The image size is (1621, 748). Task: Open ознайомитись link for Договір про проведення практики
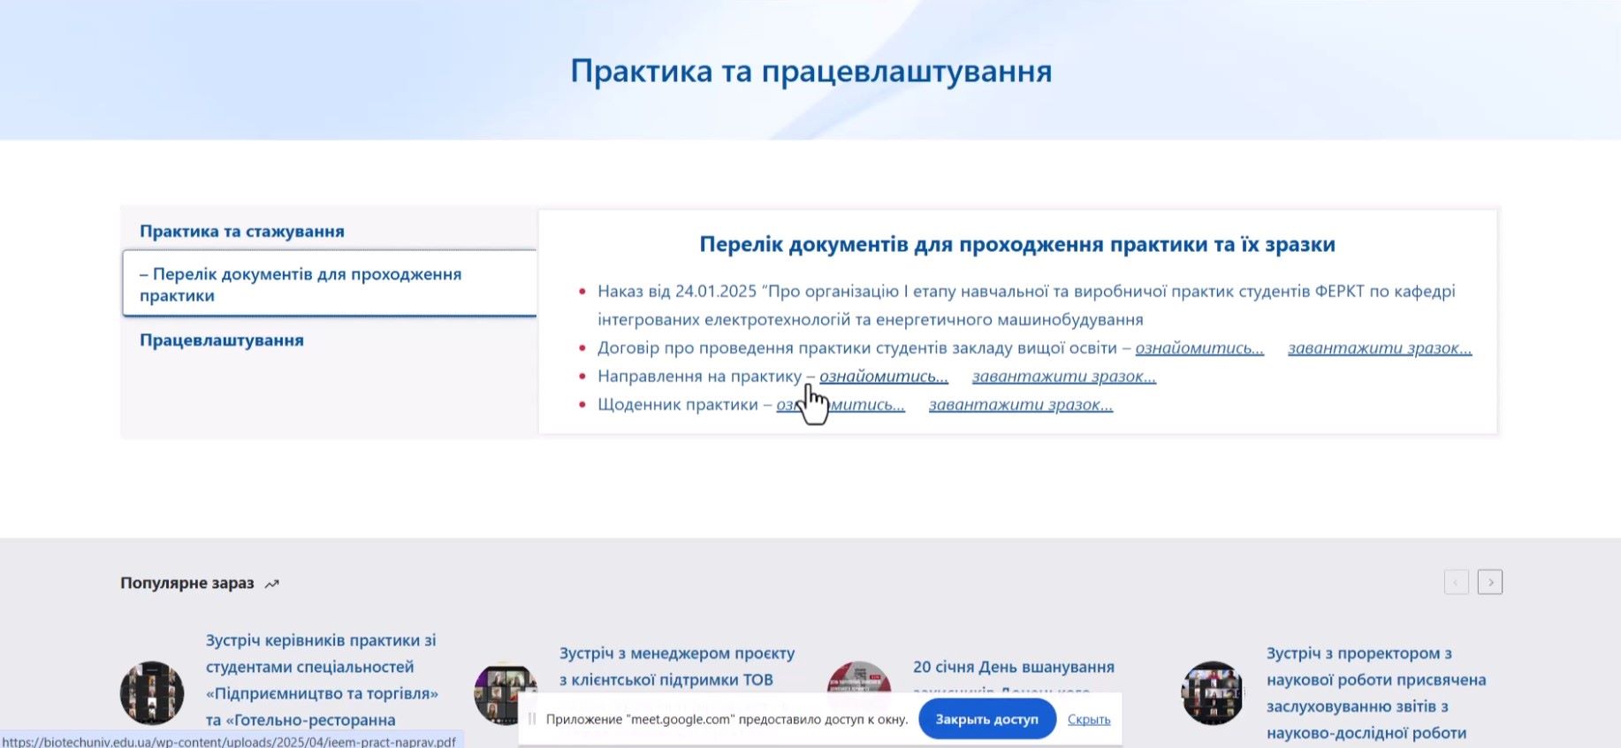[x=1199, y=348]
